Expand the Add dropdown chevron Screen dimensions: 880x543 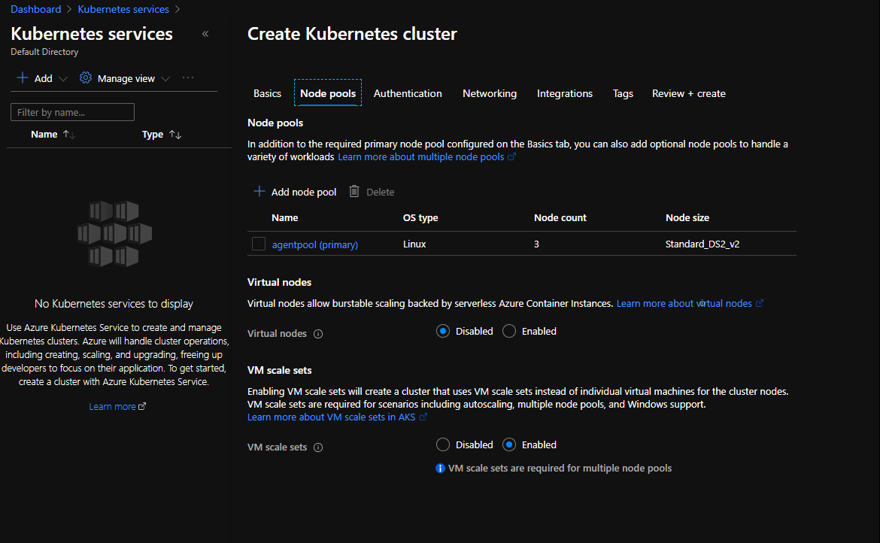pyautogui.click(x=63, y=79)
